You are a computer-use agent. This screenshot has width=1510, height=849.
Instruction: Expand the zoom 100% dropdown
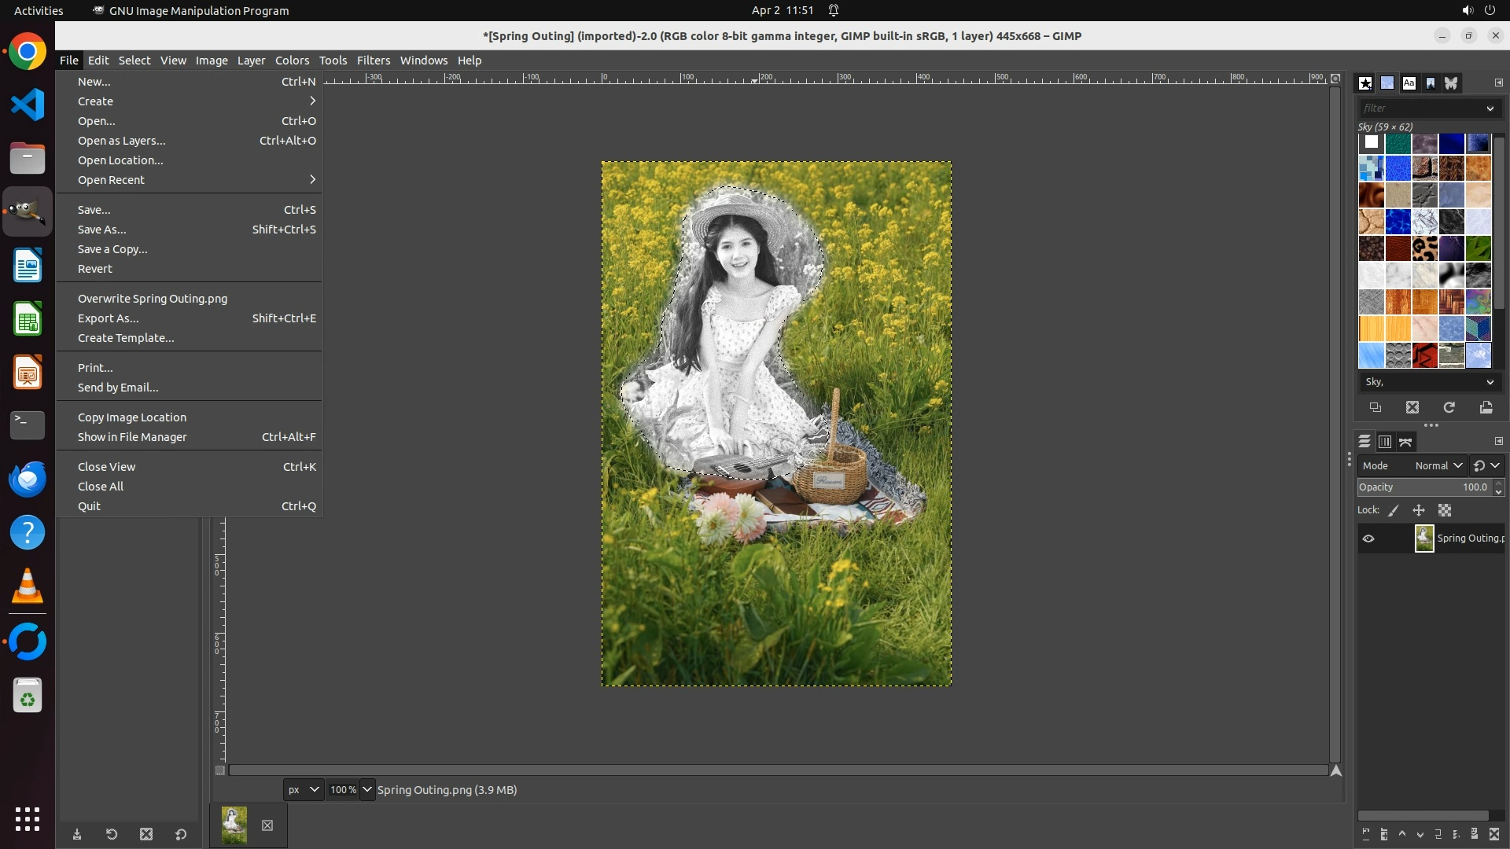pyautogui.click(x=366, y=789)
